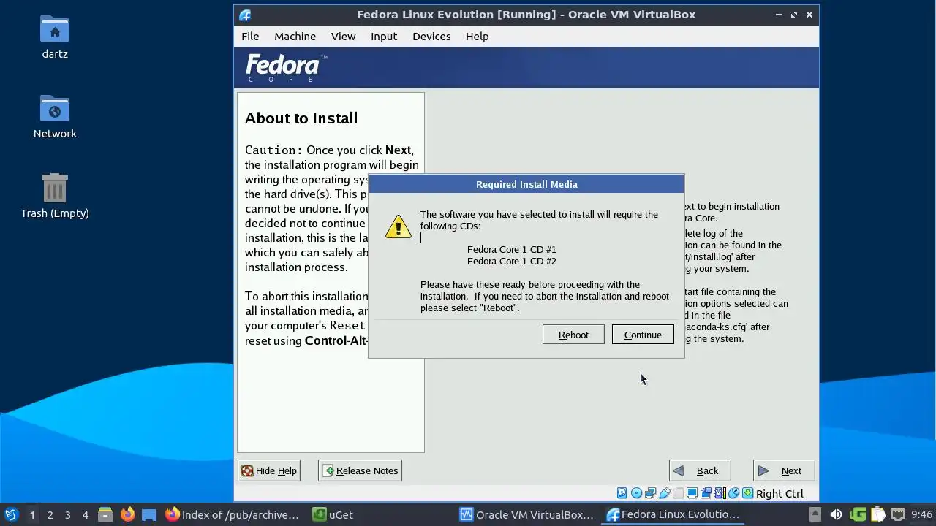Click the VirtualBox window title bar icon
Screen dimensions: 936x526
(x=245, y=15)
